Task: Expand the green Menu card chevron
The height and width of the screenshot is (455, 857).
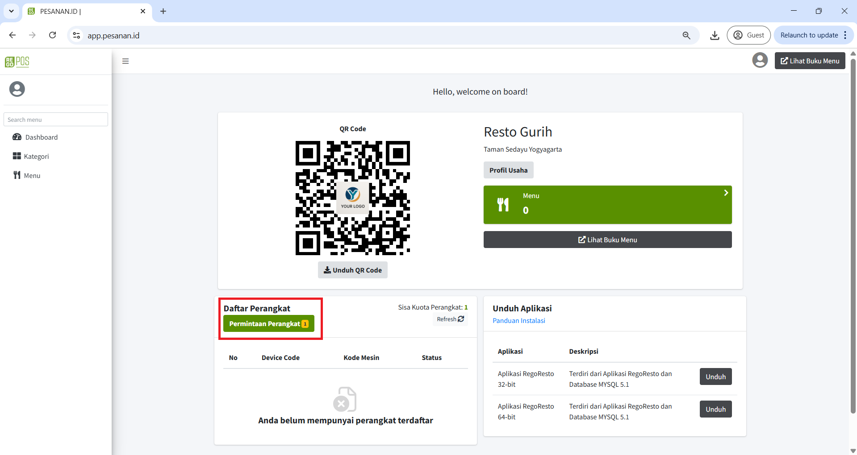Action: (726, 193)
